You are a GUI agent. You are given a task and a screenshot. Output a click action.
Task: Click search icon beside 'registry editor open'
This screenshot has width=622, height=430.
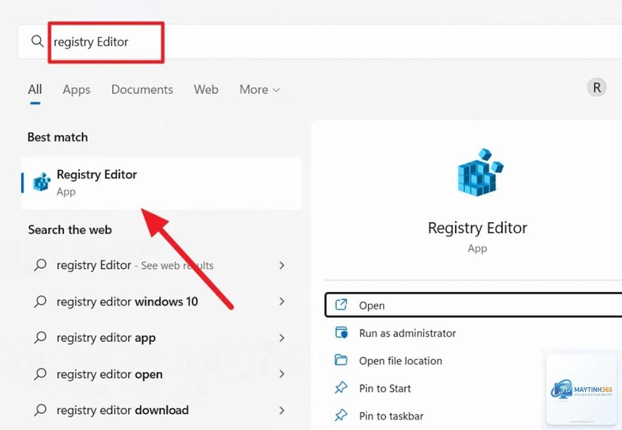point(40,374)
